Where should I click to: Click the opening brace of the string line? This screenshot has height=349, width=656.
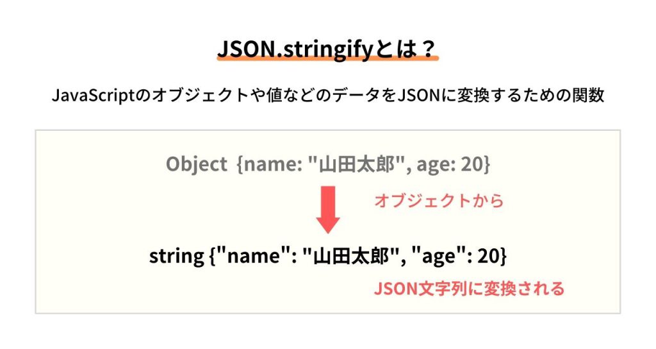(x=213, y=256)
